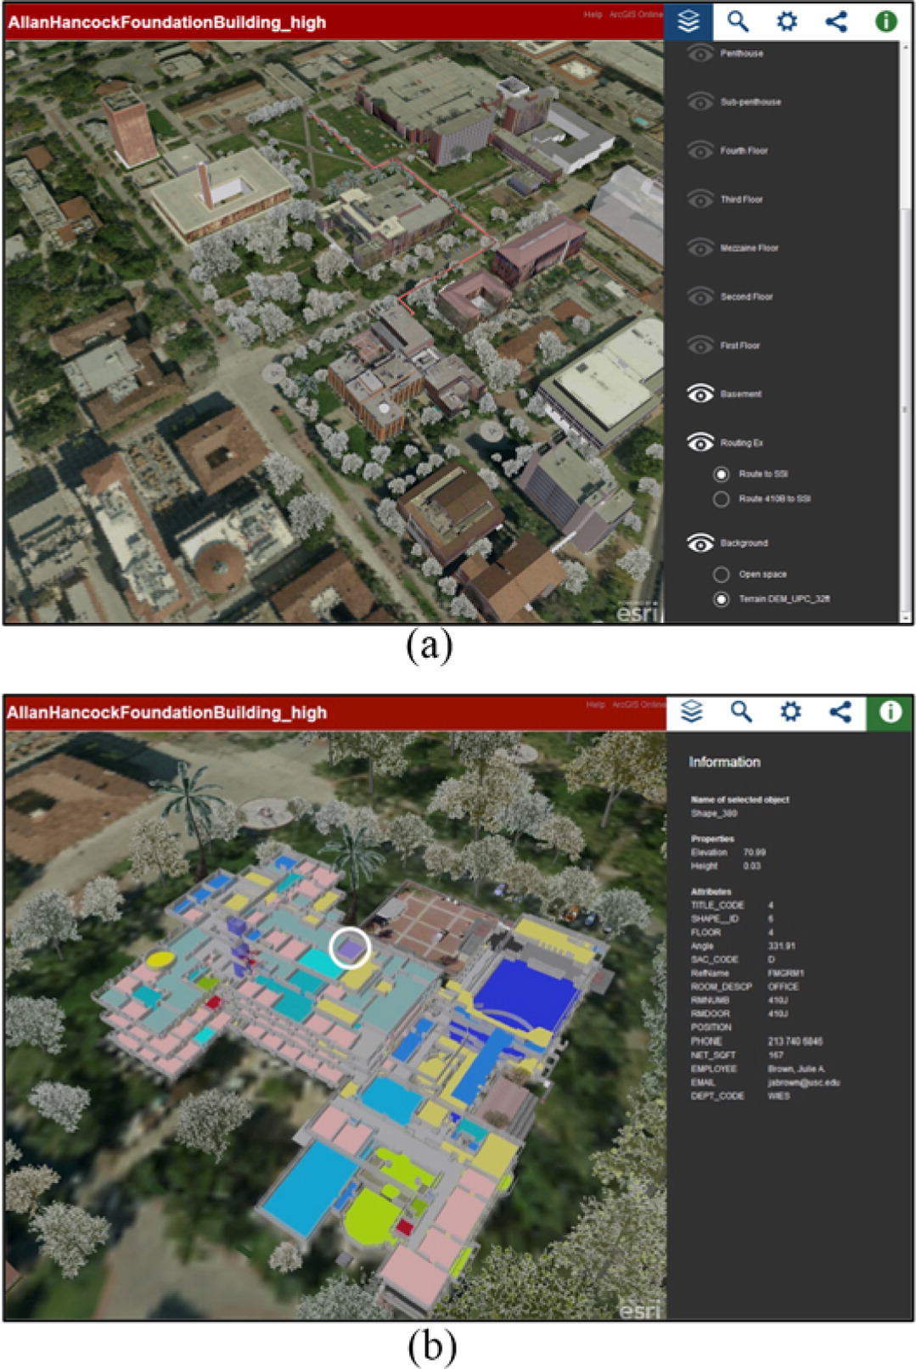Screen dimensions: 916x1369
Task: Click the AllanHancockFoundationBuilding_high title in screenshot (a)
Action: (x=166, y=23)
